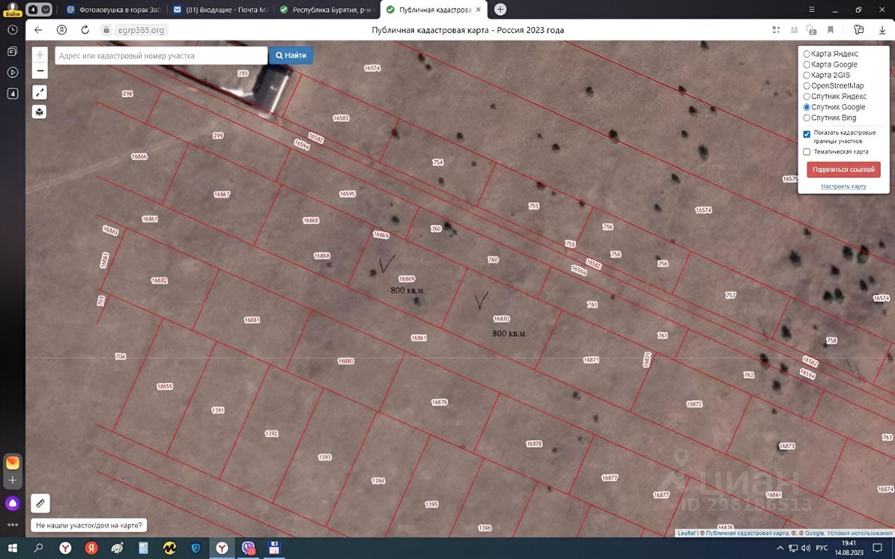
Task: Click the print map icon
Action: coord(40,112)
